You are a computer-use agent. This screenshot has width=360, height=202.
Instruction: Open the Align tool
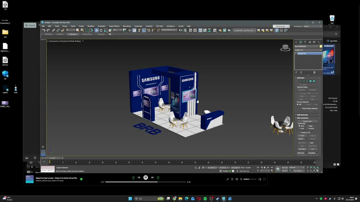pyautogui.click(x=185, y=30)
